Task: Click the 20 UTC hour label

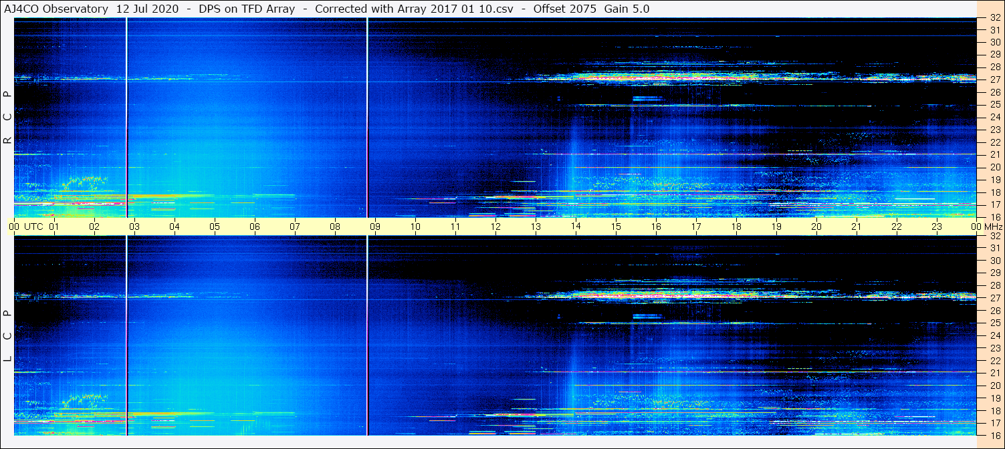Action: (816, 227)
